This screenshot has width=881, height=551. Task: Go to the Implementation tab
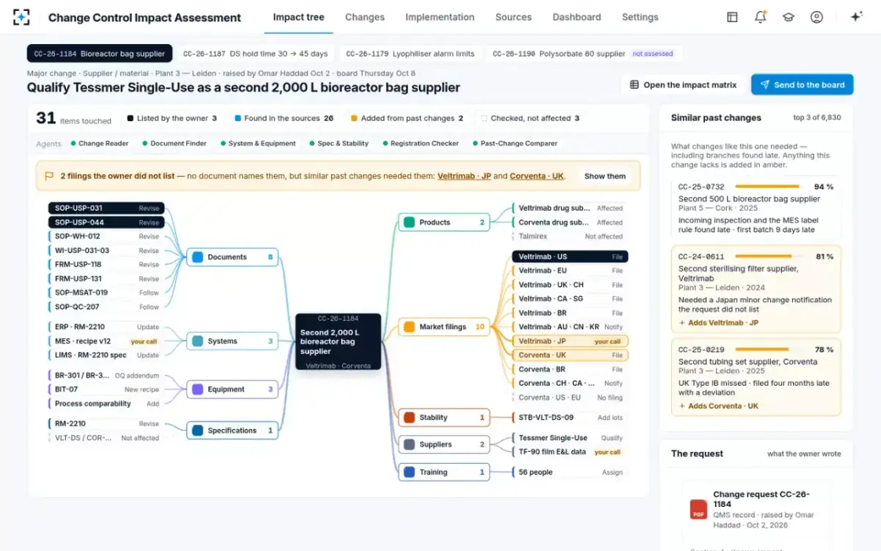pos(440,17)
